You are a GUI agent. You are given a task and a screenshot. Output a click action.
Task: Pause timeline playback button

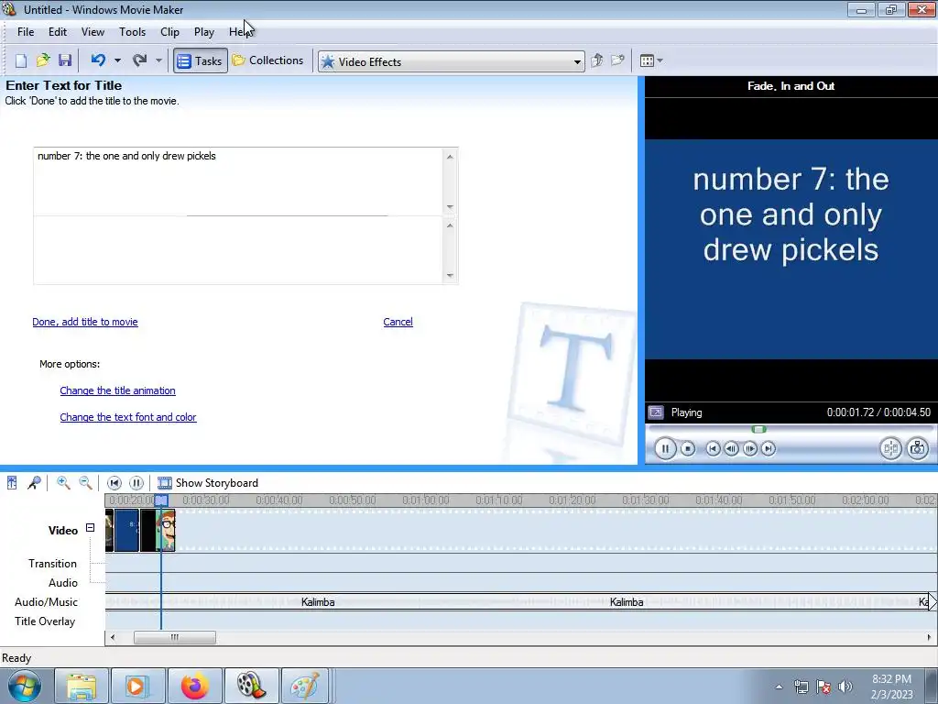click(136, 482)
